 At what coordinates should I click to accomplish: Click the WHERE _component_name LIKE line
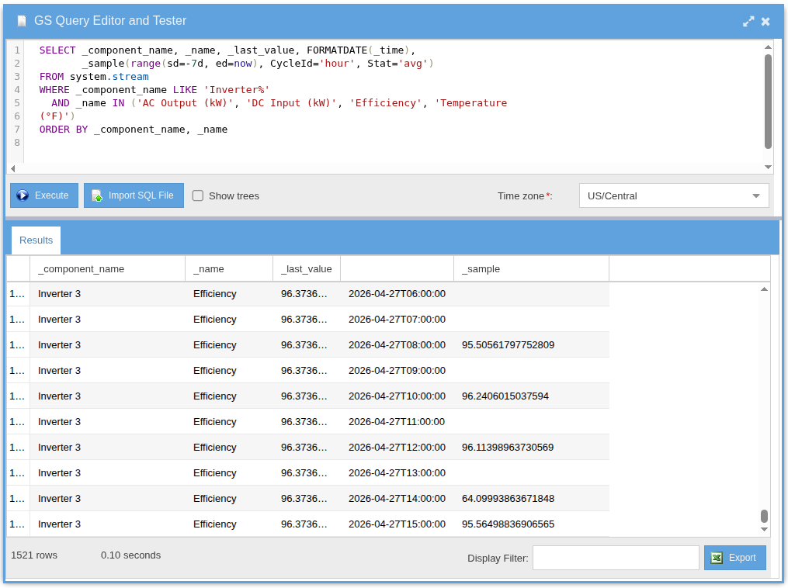[x=154, y=90]
